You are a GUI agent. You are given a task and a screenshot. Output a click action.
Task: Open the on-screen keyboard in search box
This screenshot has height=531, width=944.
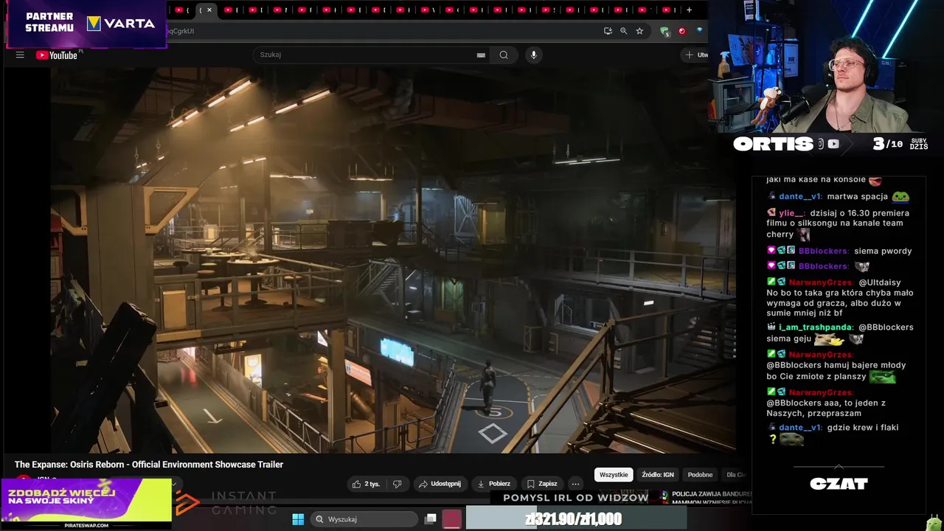(x=481, y=55)
